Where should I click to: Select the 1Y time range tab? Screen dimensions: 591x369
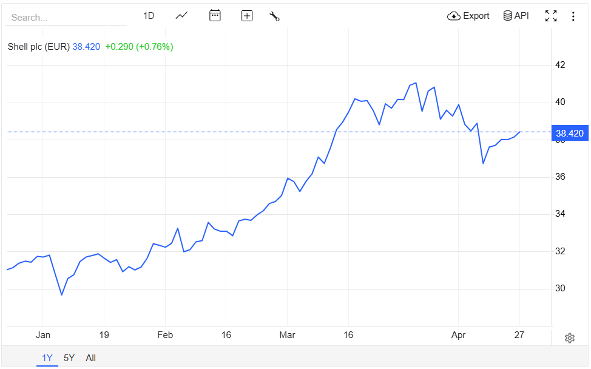point(47,357)
